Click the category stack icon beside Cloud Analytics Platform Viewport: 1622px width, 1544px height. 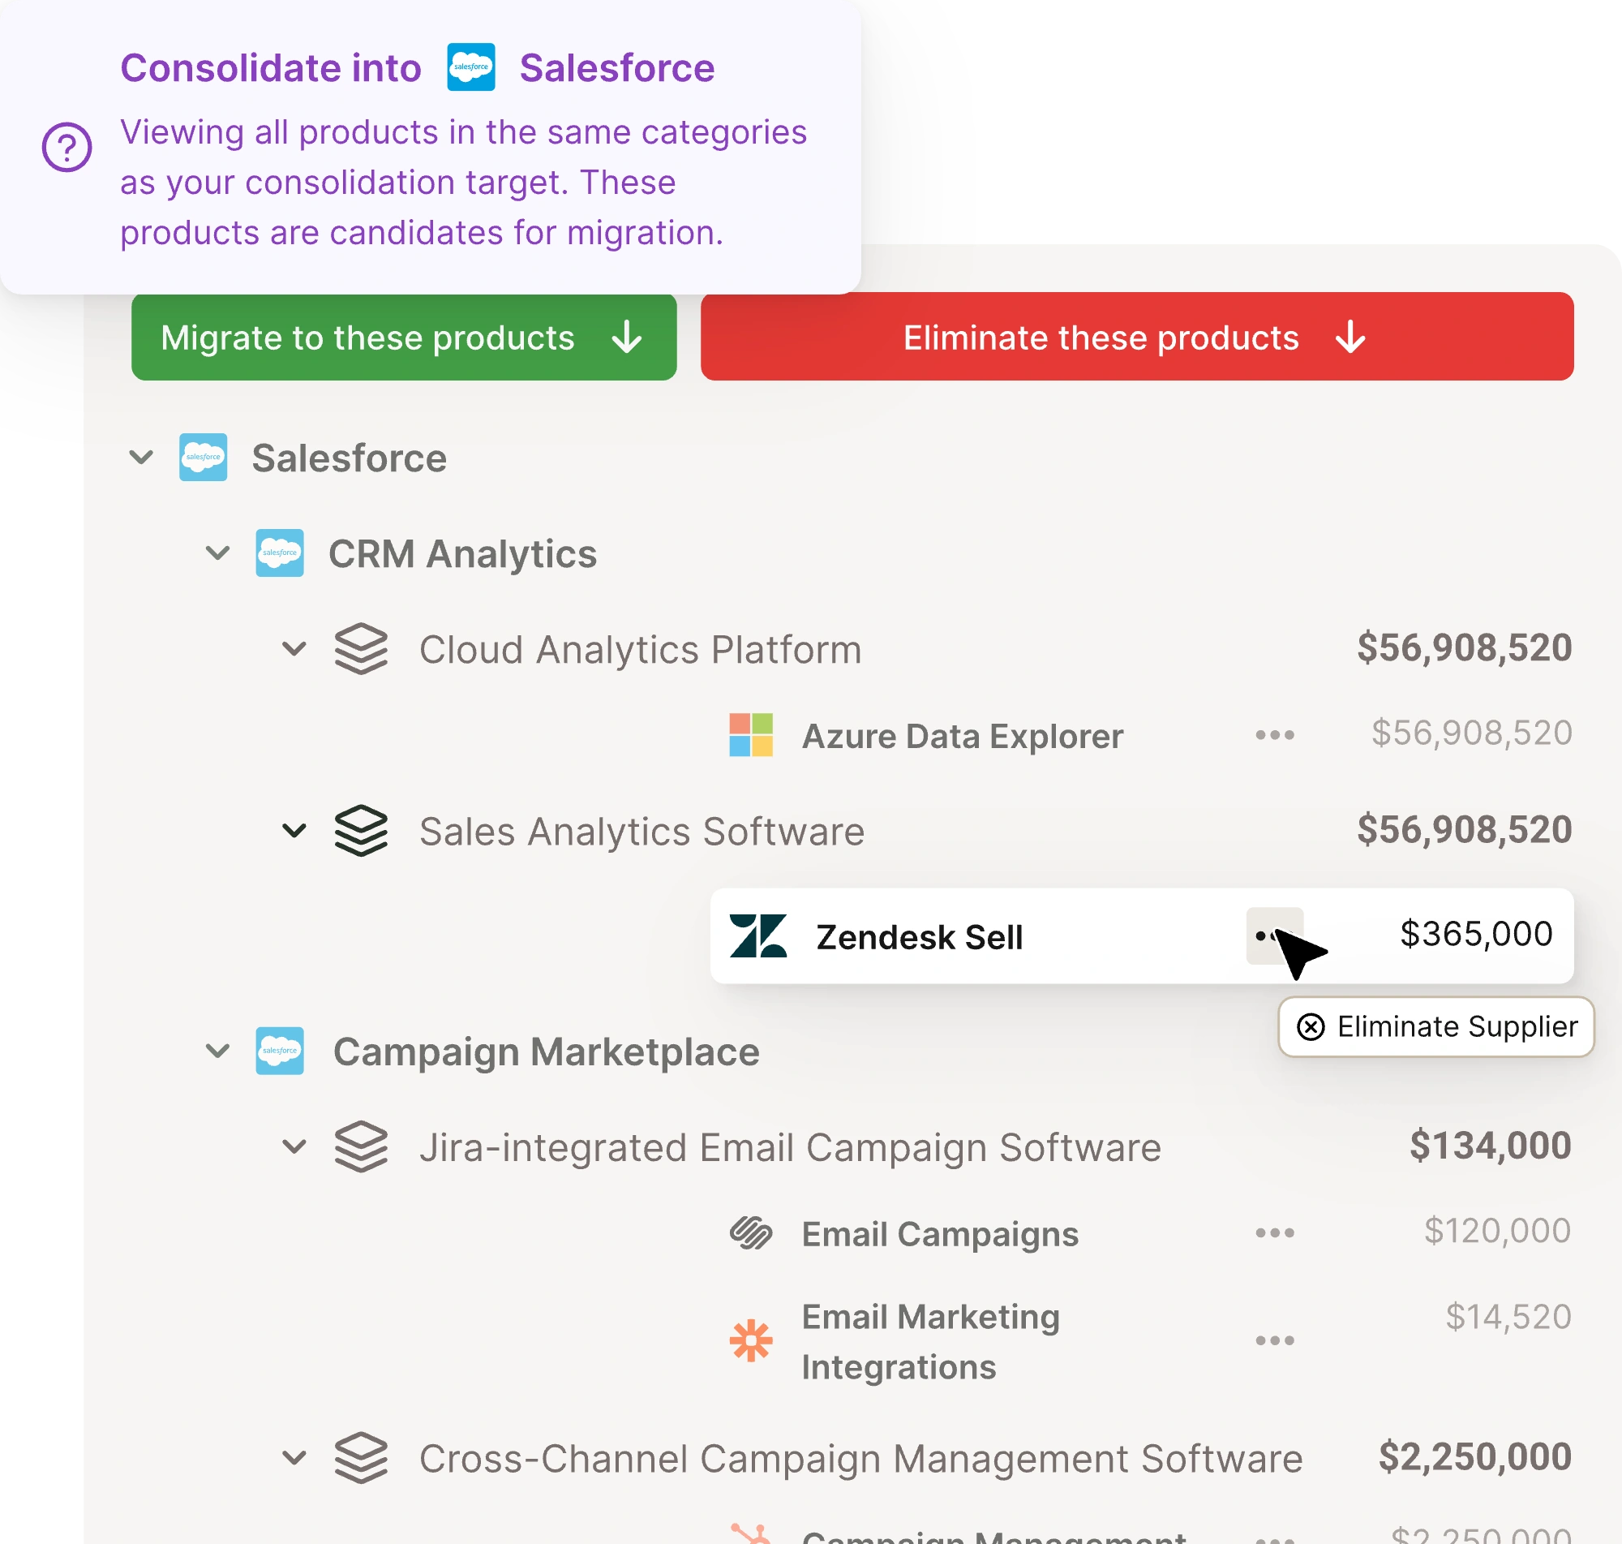361,648
